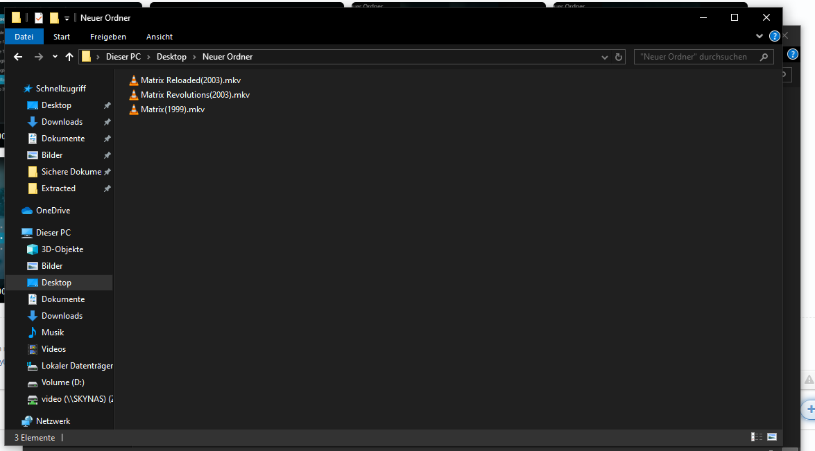Expand the ribbon with the chevron

pos(760,36)
